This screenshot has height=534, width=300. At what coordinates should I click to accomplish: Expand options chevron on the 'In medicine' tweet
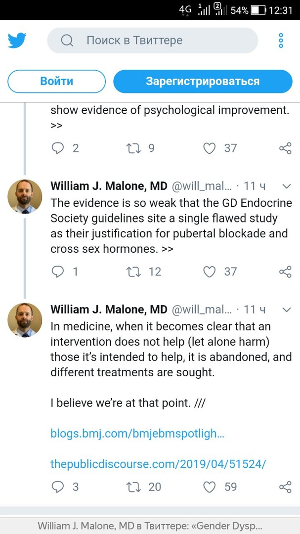point(287,310)
